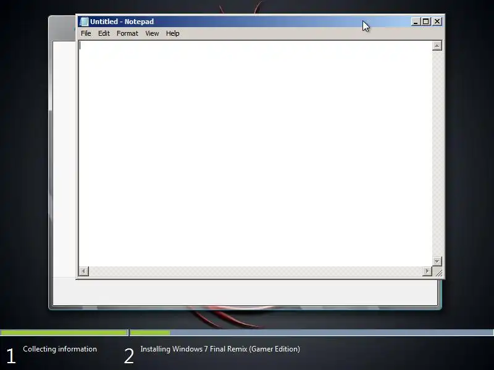Screen dimensions: 494x370
Task: Open the File menu in Notepad
Action: [x=86, y=33]
